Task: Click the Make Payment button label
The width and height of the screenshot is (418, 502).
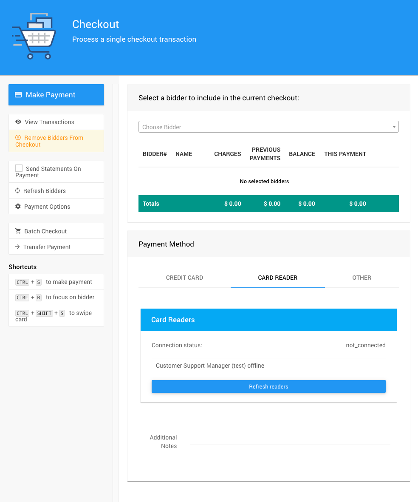Action: pos(51,95)
